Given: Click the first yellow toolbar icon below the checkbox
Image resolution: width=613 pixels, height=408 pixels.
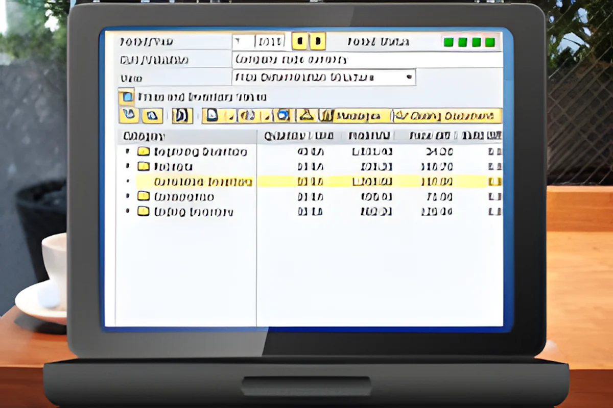Looking at the screenshot, I should [129, 116].
